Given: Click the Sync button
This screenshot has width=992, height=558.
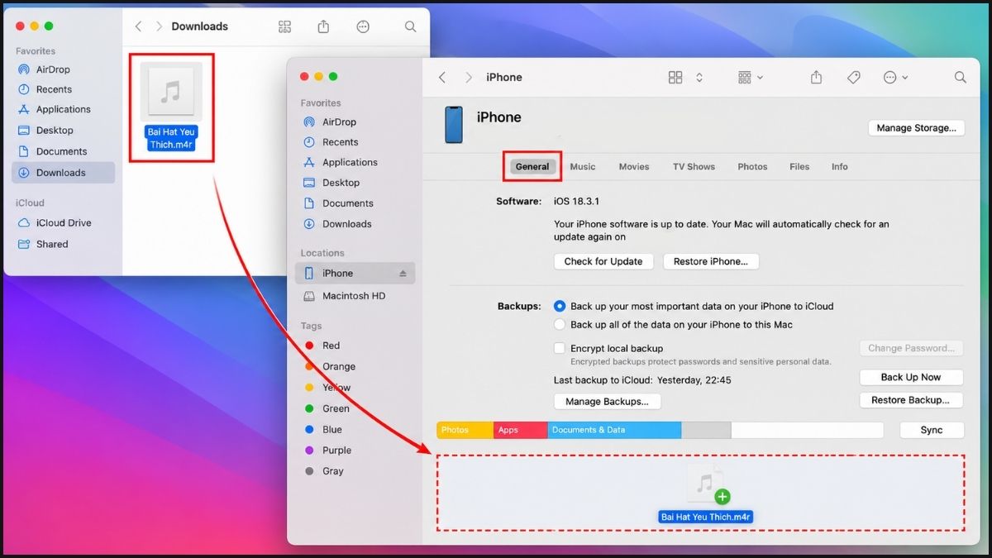Looking at the screenshot, I should pos(932,430).
